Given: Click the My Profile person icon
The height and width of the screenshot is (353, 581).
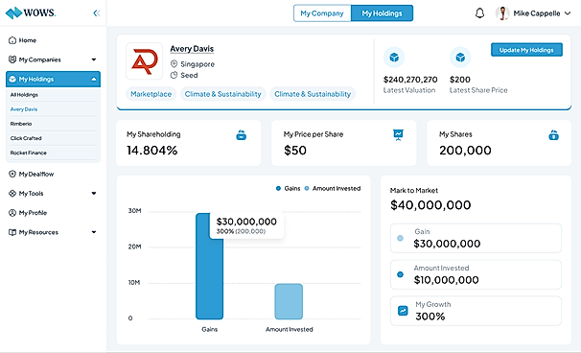Looking at the screenshot, I should 12,212.
